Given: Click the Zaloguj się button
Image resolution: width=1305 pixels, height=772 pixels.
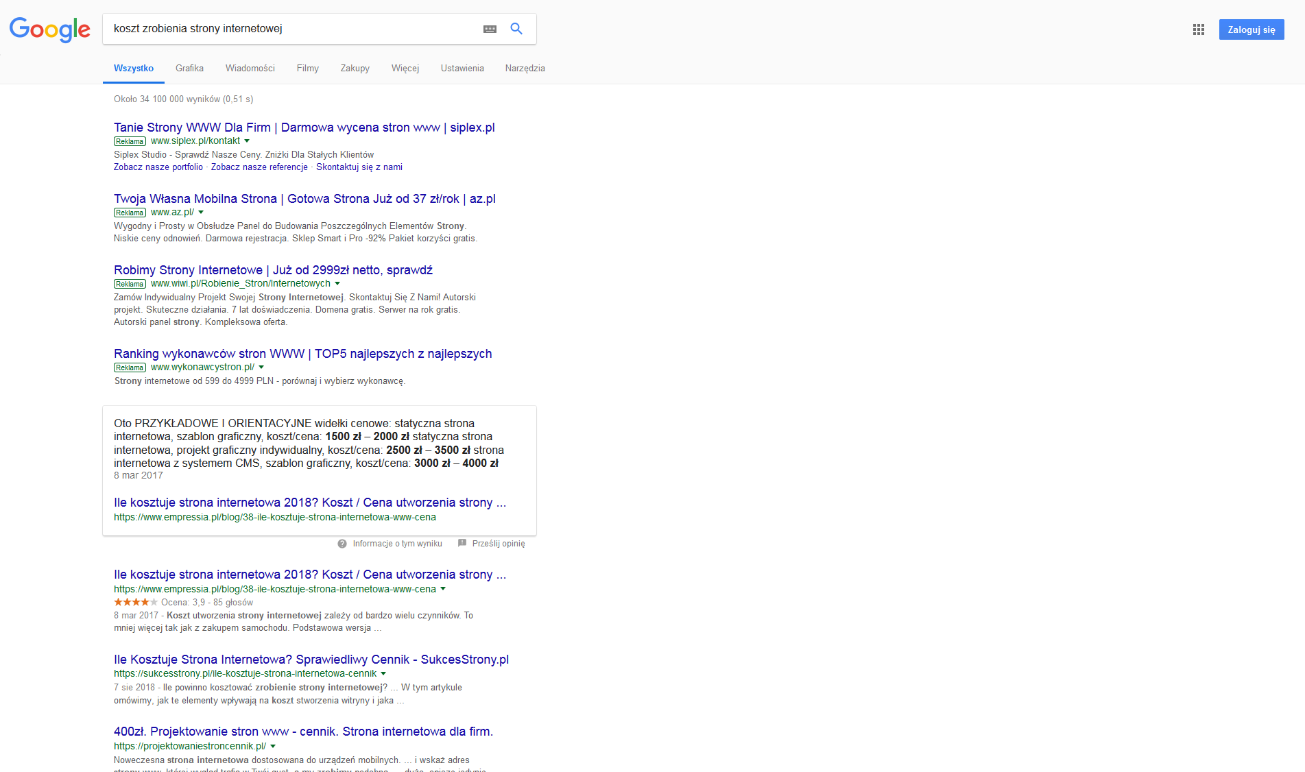Looking at the screenshot, I should [x=1252, y=29].
